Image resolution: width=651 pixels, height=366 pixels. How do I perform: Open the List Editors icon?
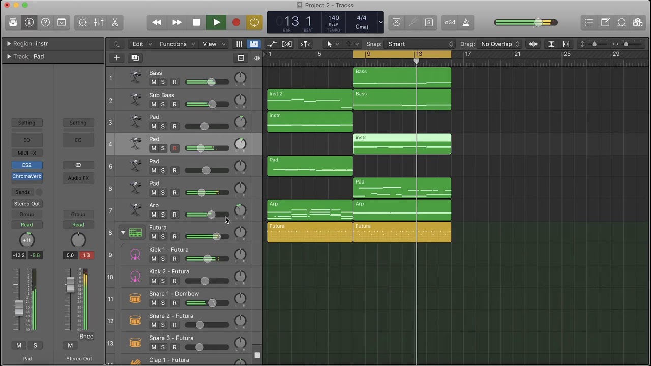(x=589, y=22)
